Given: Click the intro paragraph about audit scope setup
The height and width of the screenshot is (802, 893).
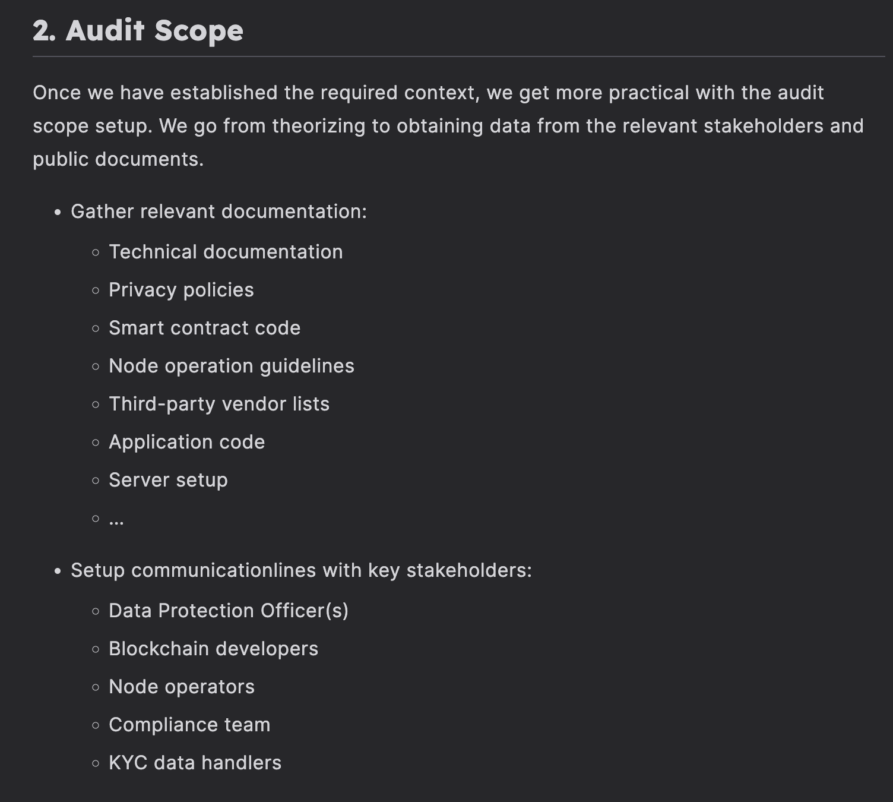Looking at the screenshot, I should 448,126.
